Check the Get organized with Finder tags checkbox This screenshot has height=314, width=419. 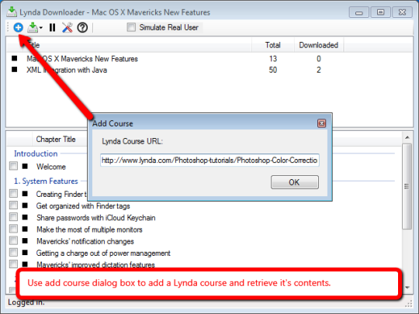coord(13,205)
